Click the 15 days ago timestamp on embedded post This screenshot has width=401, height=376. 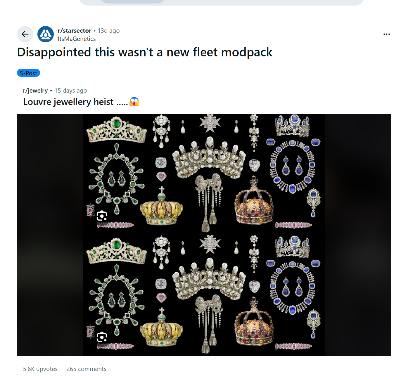pyautogui.click(x=70, y=90)
